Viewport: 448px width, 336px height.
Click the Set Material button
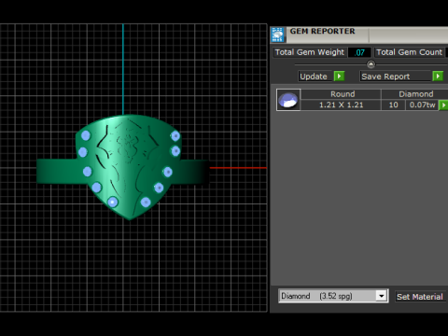click(420, 297)
